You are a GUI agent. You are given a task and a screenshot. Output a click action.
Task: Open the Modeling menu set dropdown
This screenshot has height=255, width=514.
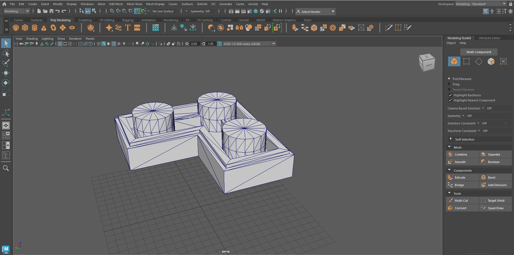17,11
